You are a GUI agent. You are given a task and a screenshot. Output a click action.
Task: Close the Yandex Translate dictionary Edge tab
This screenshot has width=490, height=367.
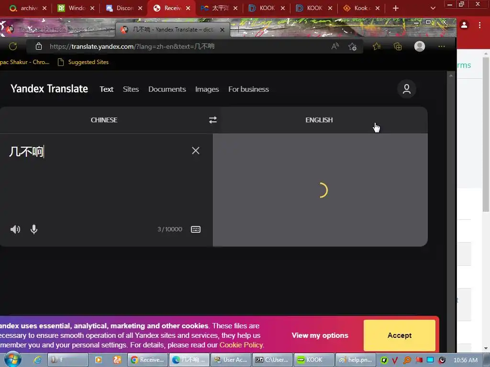point(222,30)
